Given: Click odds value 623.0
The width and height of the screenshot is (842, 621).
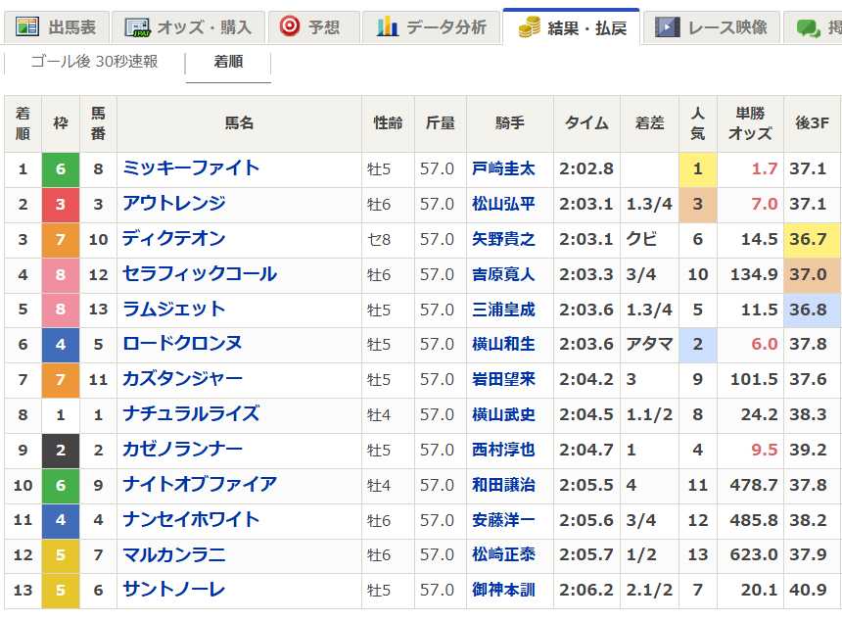Looking at the screenshot, I should coord(754,555).
